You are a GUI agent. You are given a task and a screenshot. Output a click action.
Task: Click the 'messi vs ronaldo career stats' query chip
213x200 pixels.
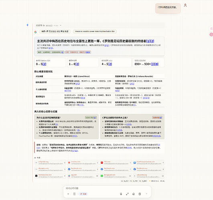point(95,31)
